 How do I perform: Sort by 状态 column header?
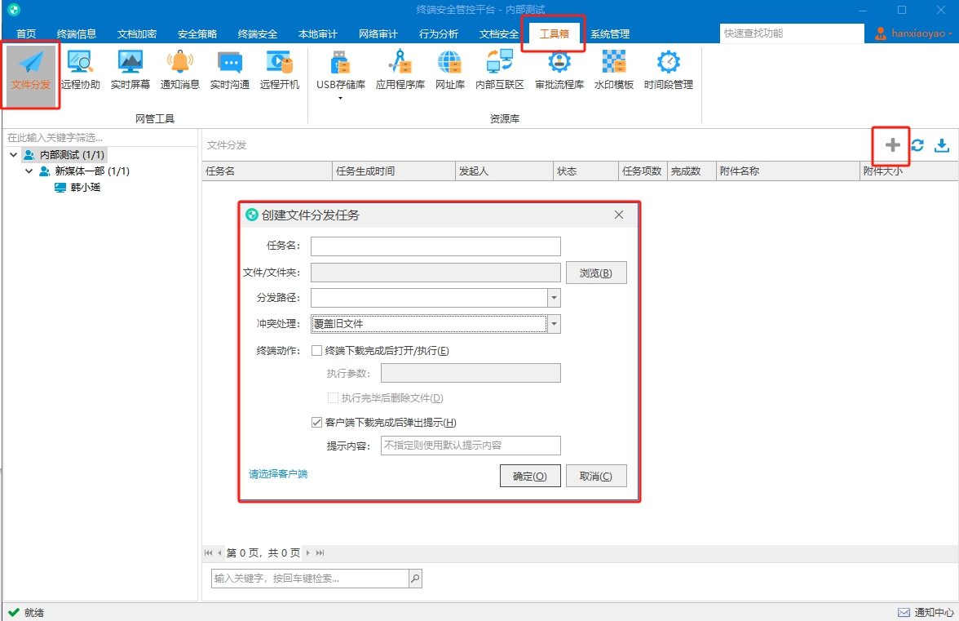[586, 171]
